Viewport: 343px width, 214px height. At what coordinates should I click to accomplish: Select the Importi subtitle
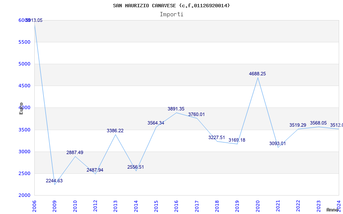[171, 15]
